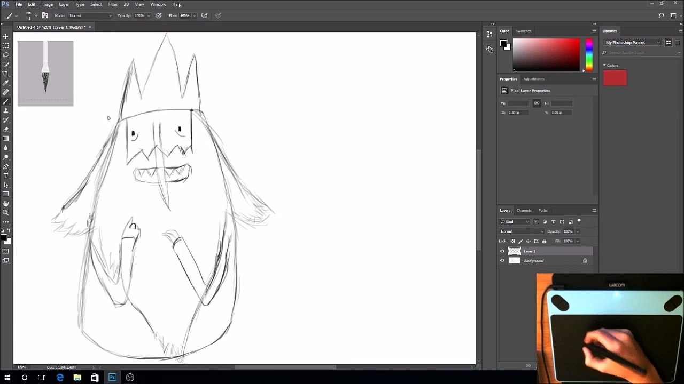Toggle layer filtering on/off switch
This screenshot has height=384, width=684.
coord(579,221)
